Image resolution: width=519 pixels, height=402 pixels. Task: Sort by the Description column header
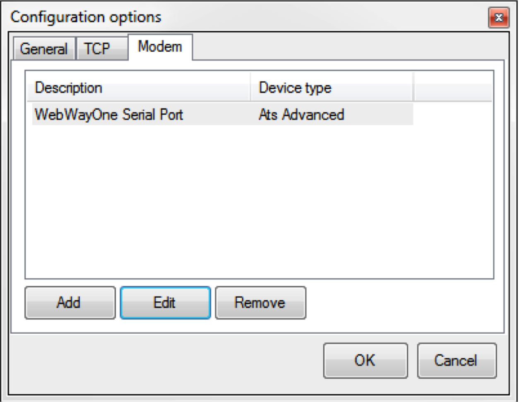pyautogui.click(x=138, y=88)
